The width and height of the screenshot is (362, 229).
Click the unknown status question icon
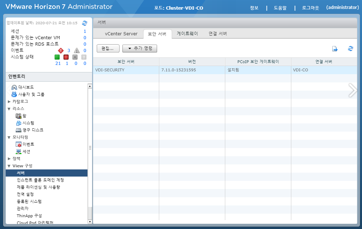click(x=84, y=57)
